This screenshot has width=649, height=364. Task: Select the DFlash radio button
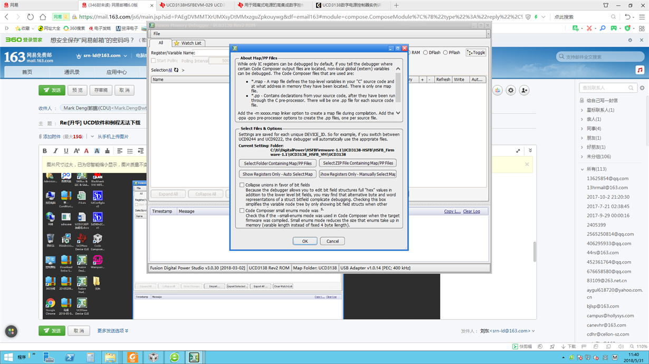pyautogui.click(x=426, y=53)
